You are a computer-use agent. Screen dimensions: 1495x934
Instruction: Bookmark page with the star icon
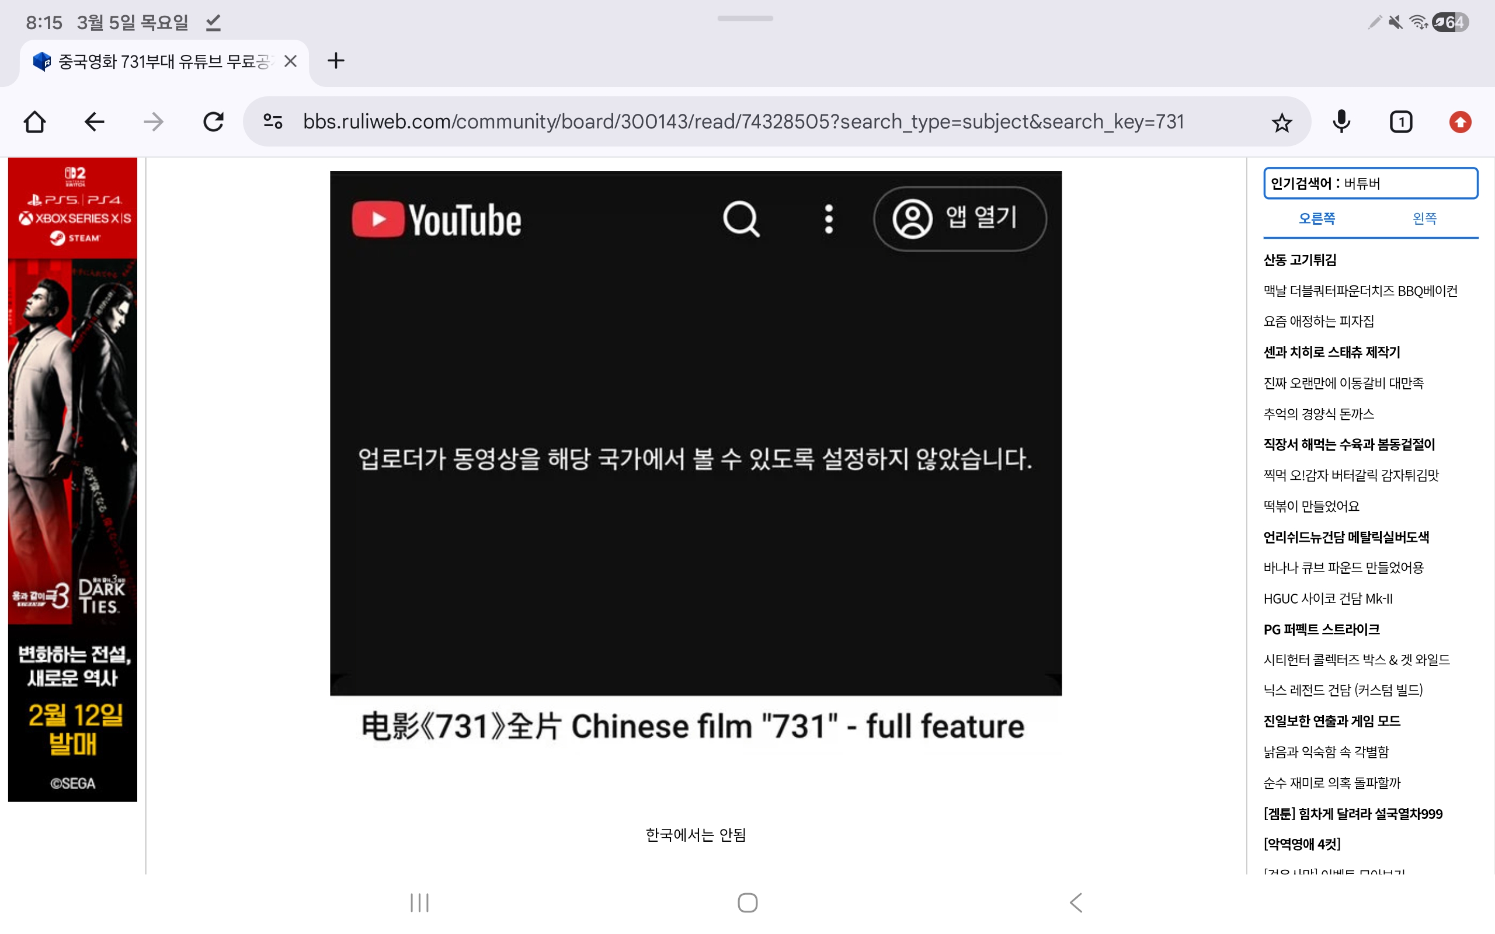click(x=1281, y=123)
